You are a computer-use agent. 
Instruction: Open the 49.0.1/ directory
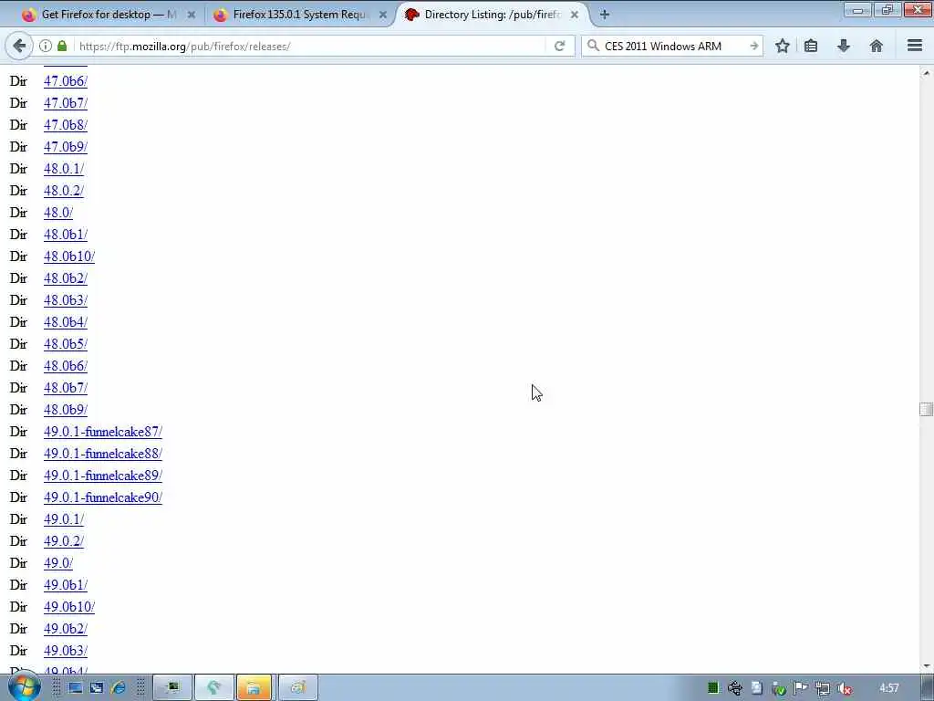coord(64,519)
